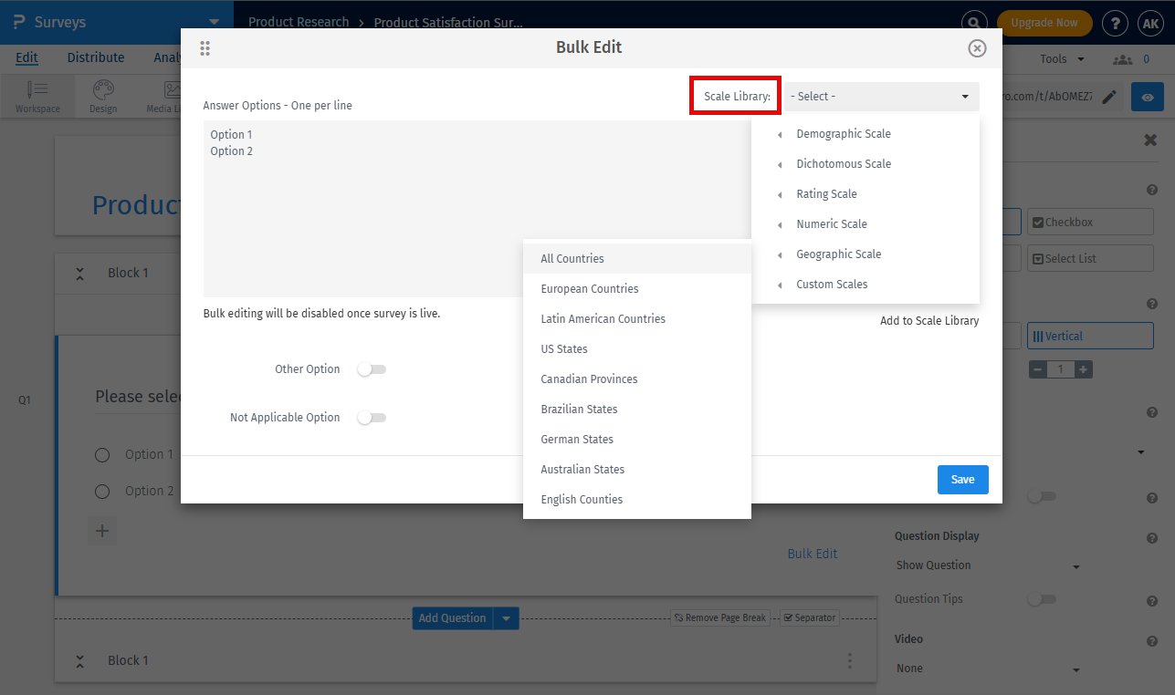Image resolution: width=1175 pixels, height=695 pixels.
Task: Click the blue eye preview icon
Action: [x=1148, y=97]
